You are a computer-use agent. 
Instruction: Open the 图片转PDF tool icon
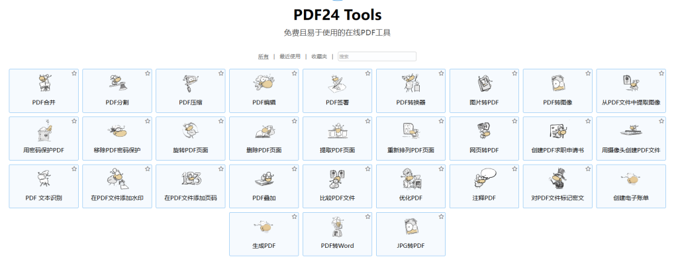coord(484,83)
